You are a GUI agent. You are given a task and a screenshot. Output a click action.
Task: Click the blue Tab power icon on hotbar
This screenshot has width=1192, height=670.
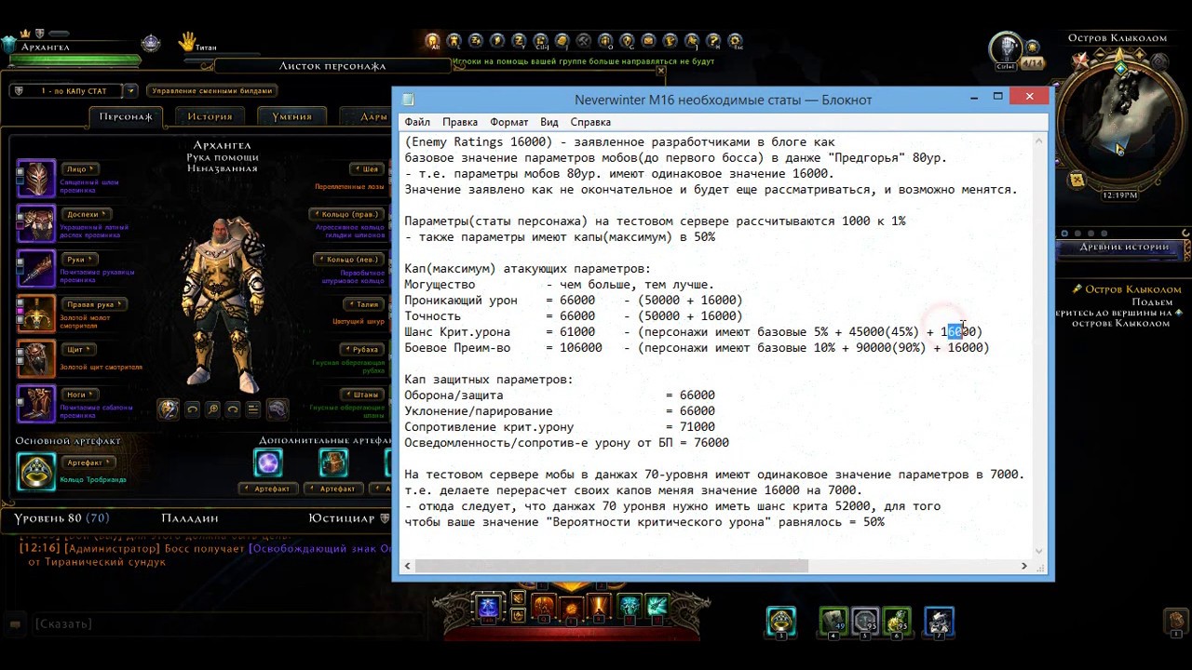pyautogui.click(x=489, y=608)
